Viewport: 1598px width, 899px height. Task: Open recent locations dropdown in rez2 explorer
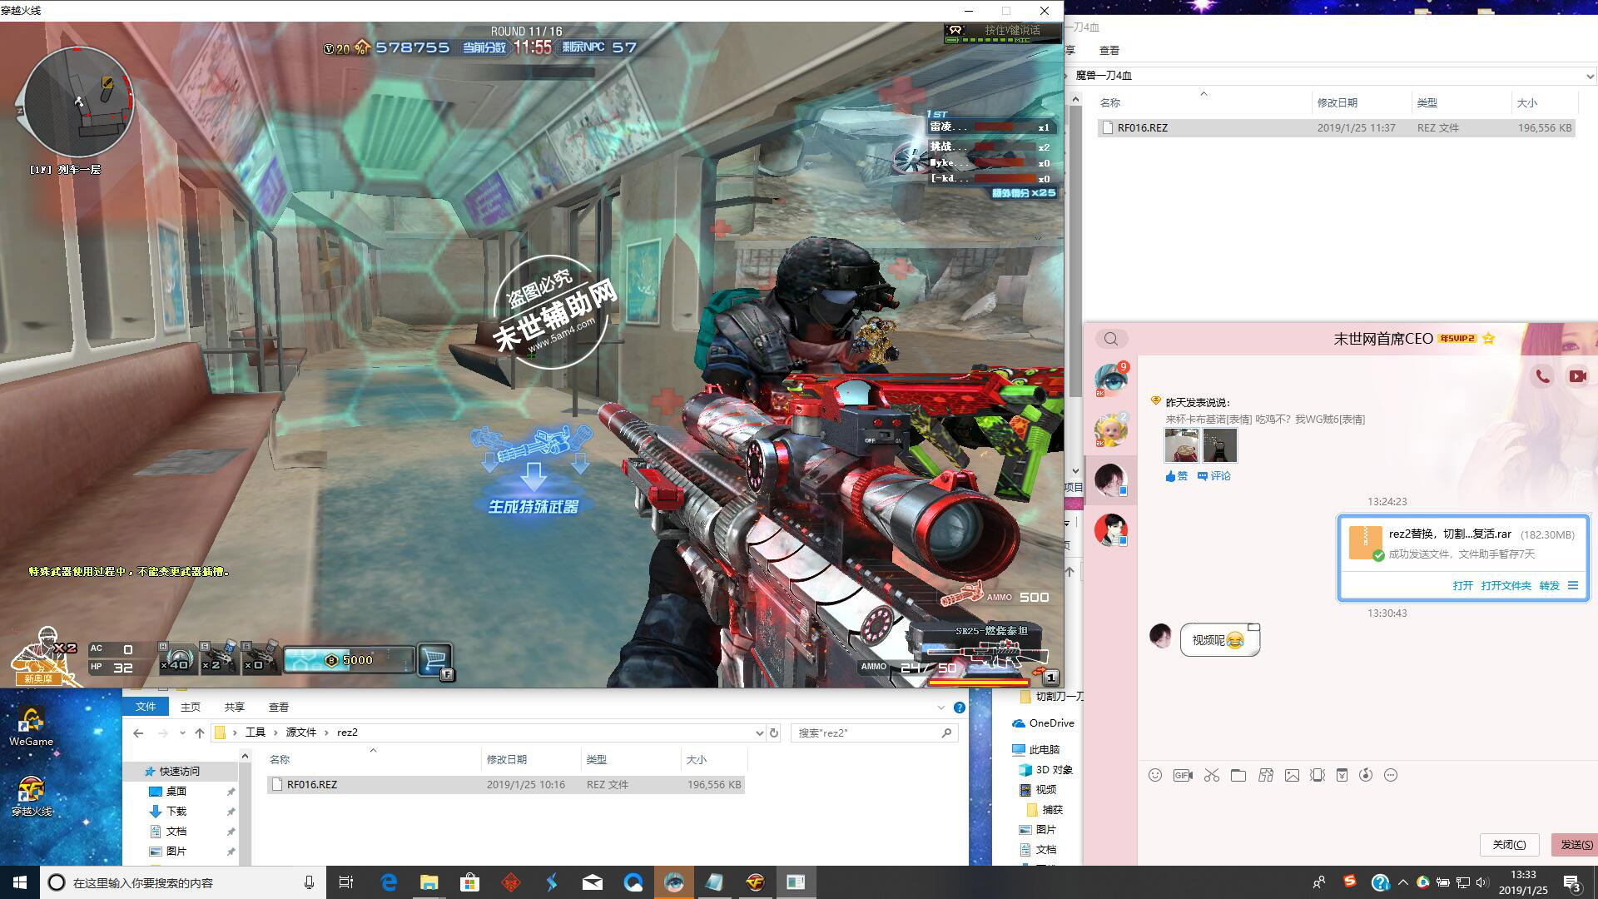pos(181,733)
